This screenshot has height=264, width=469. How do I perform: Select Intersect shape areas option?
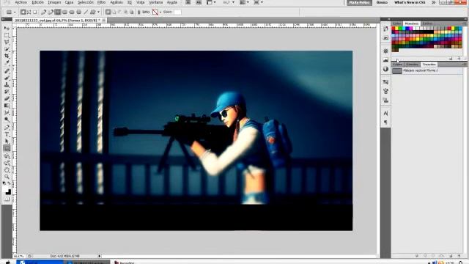click(x=125, y=12)
